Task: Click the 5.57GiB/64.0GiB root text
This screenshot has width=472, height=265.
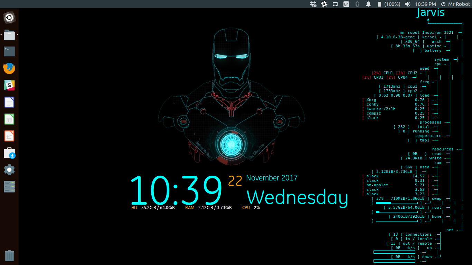Action: [x=406, y=207]
